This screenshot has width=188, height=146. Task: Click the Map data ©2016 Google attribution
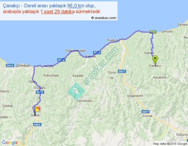point(170,143)
